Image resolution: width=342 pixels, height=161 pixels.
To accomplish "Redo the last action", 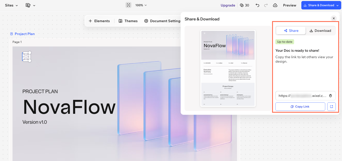I will pyautogui.click(x=266, y=5).
